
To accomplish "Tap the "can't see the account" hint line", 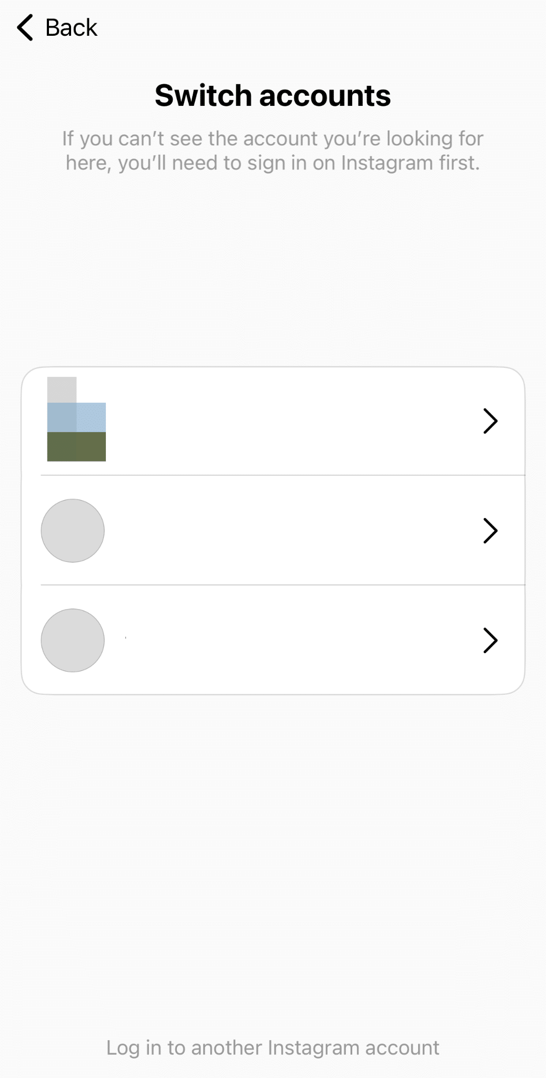I will [273, 139].
